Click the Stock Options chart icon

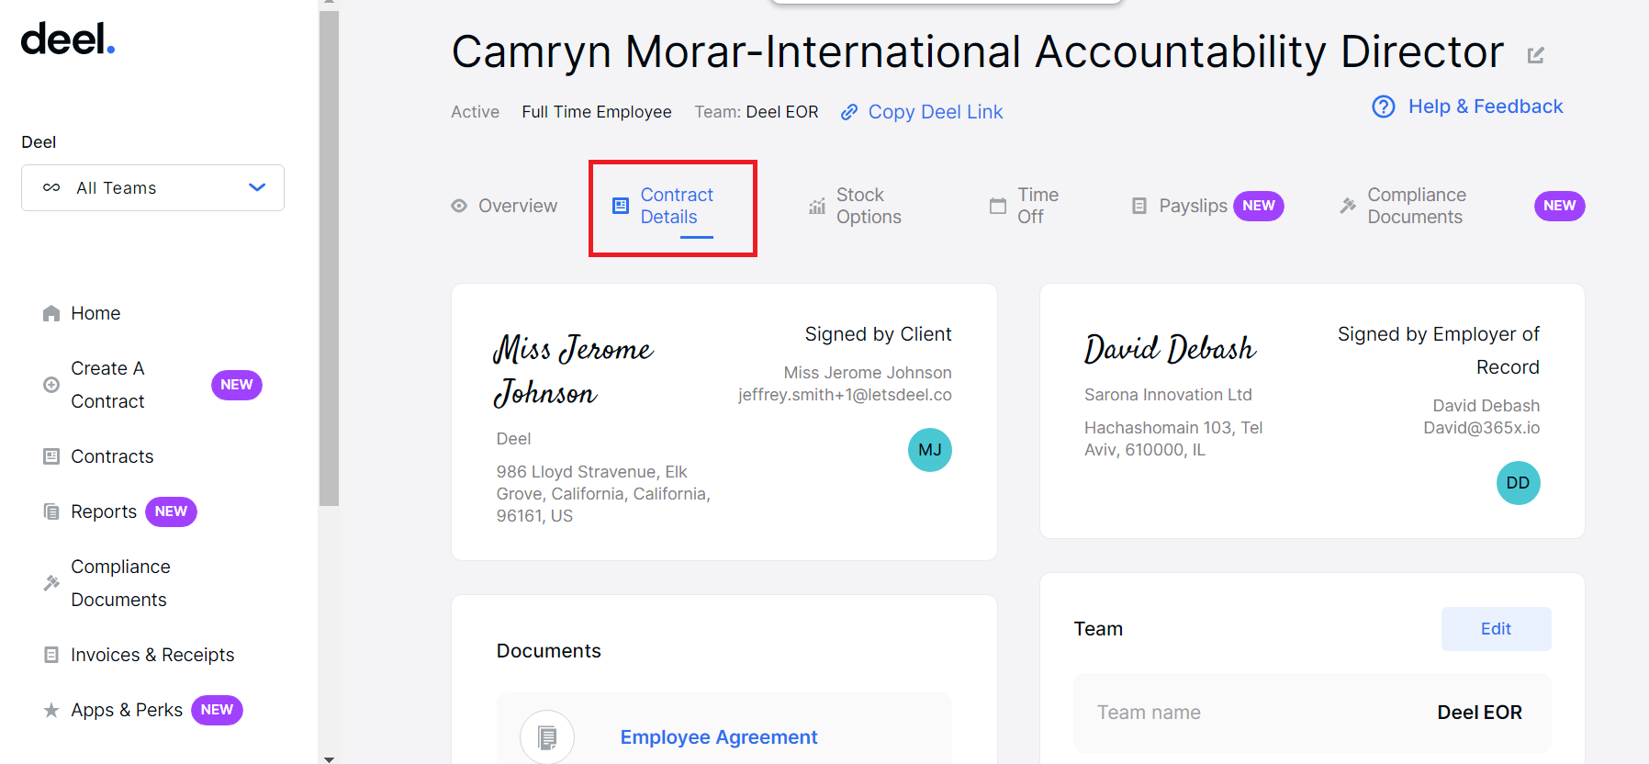pos(817,207)
